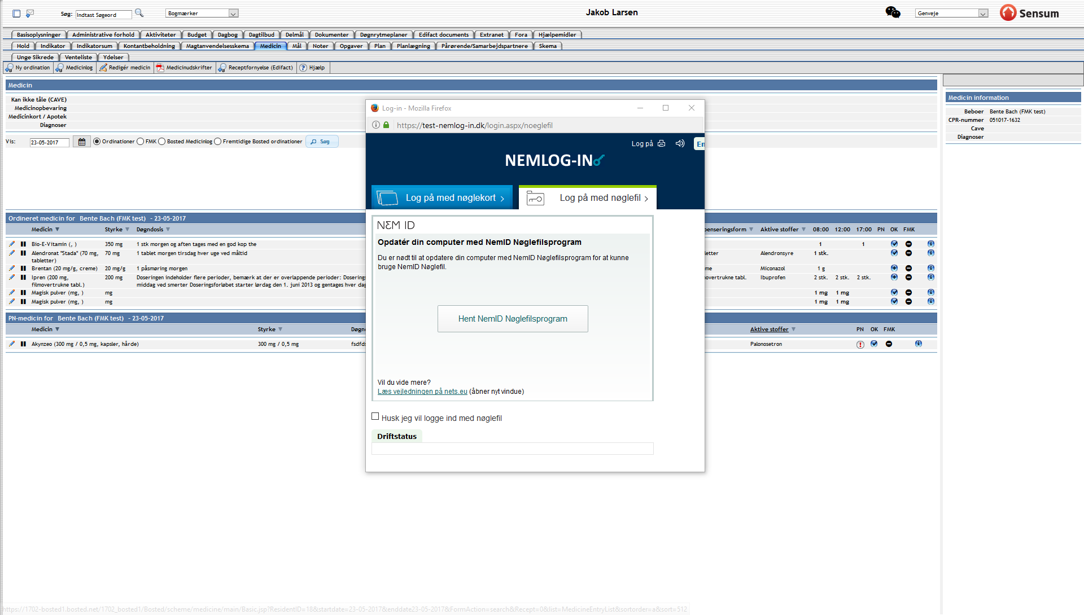
Task: Sort by Styrke column arrow in Ordineret medicin
Action: click(127, 230)
